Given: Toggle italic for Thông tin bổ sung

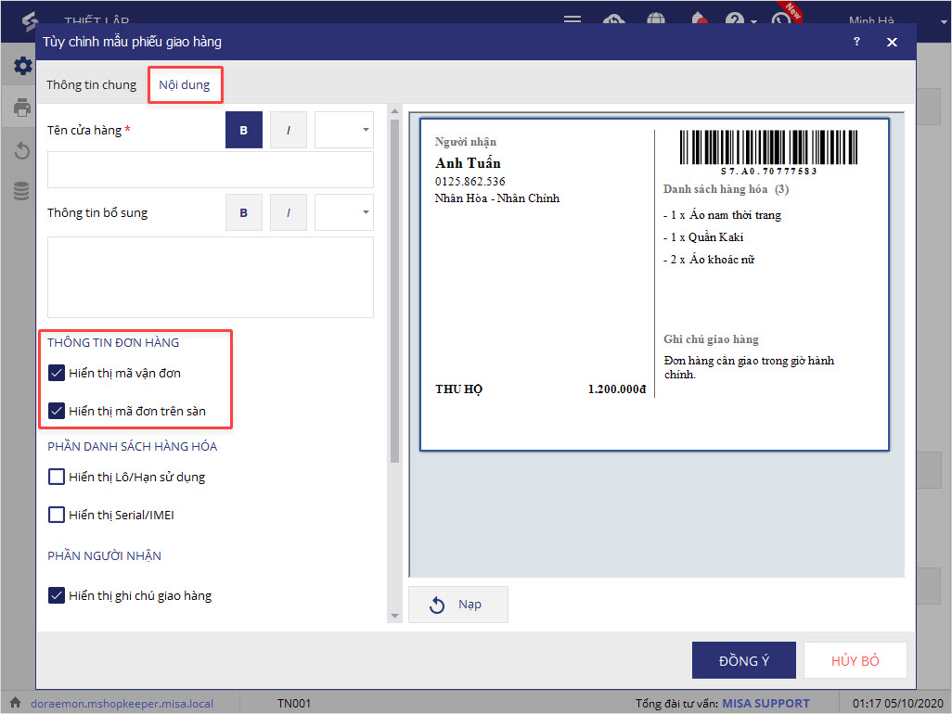Looking at the screenshot, I should 289,212.
